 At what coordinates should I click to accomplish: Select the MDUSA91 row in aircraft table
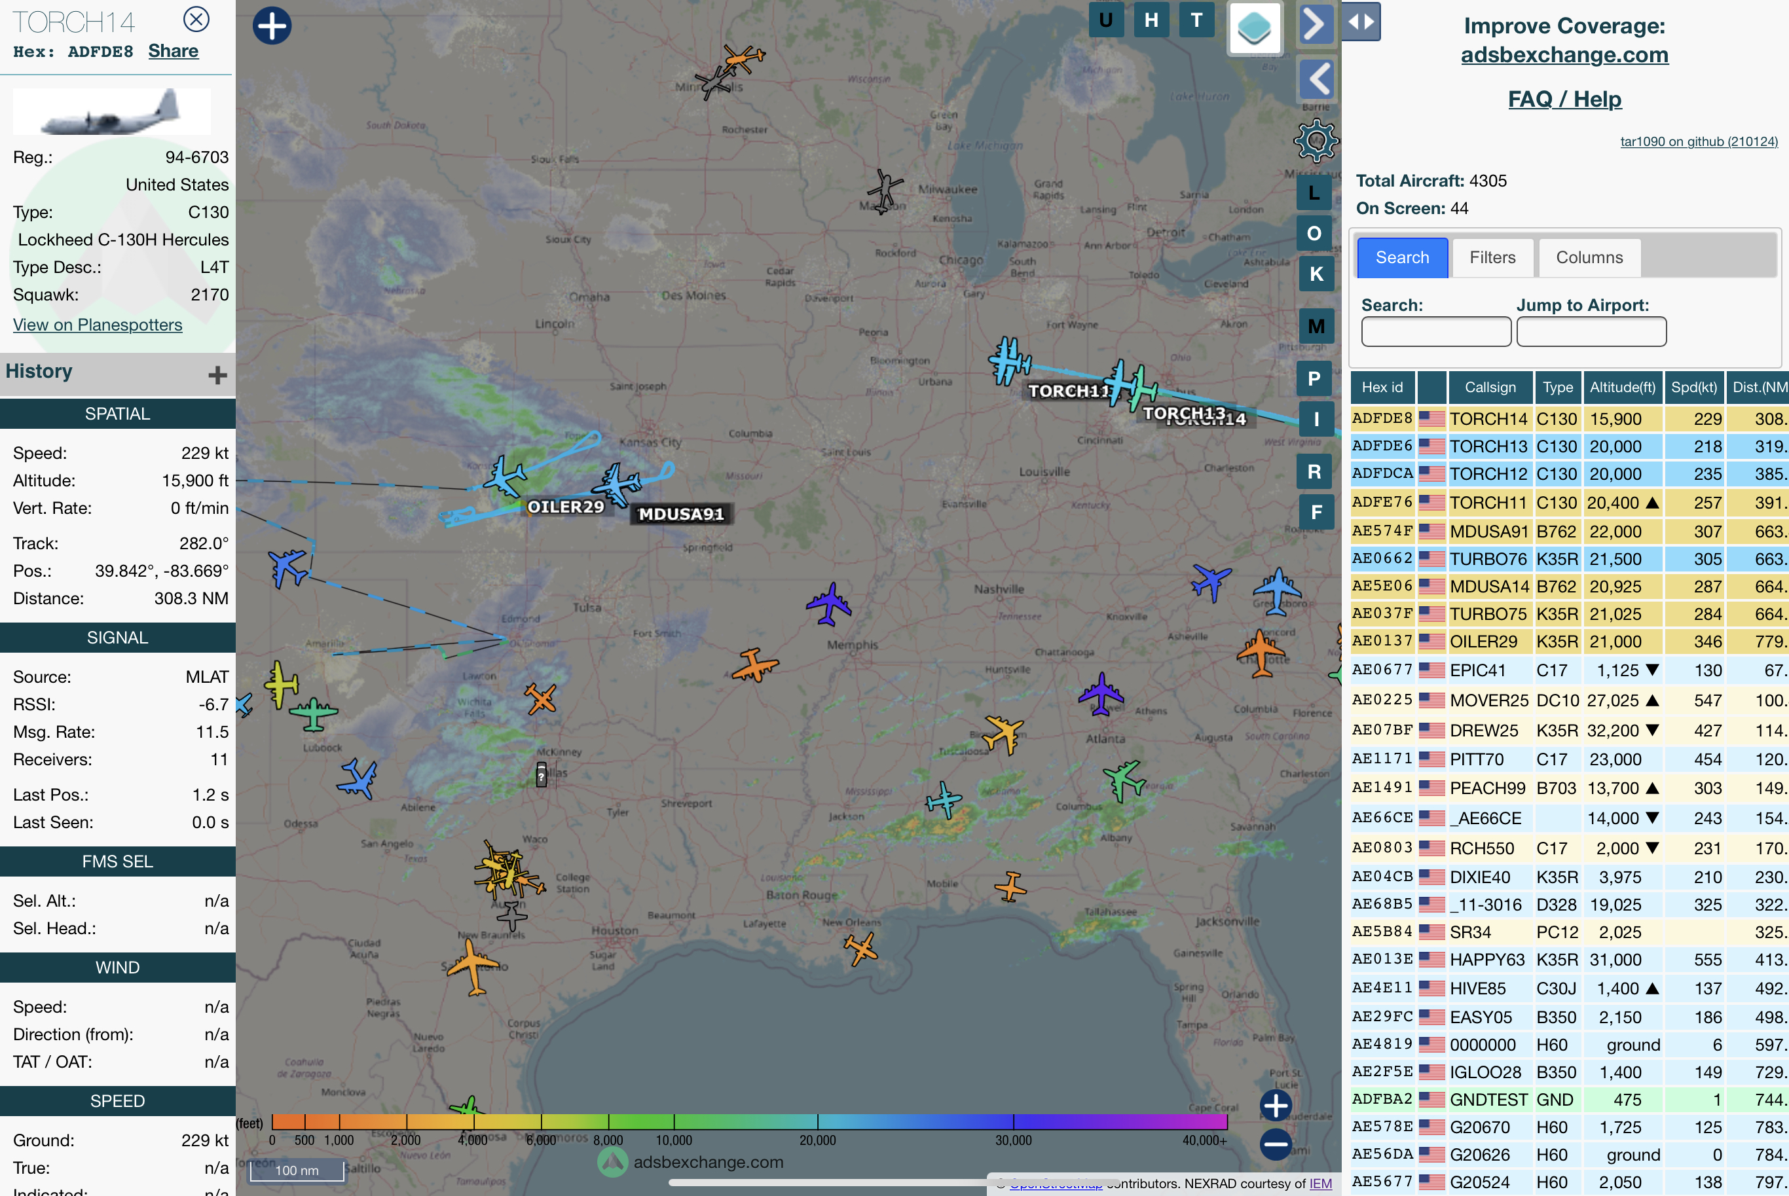pos(1569,532)
